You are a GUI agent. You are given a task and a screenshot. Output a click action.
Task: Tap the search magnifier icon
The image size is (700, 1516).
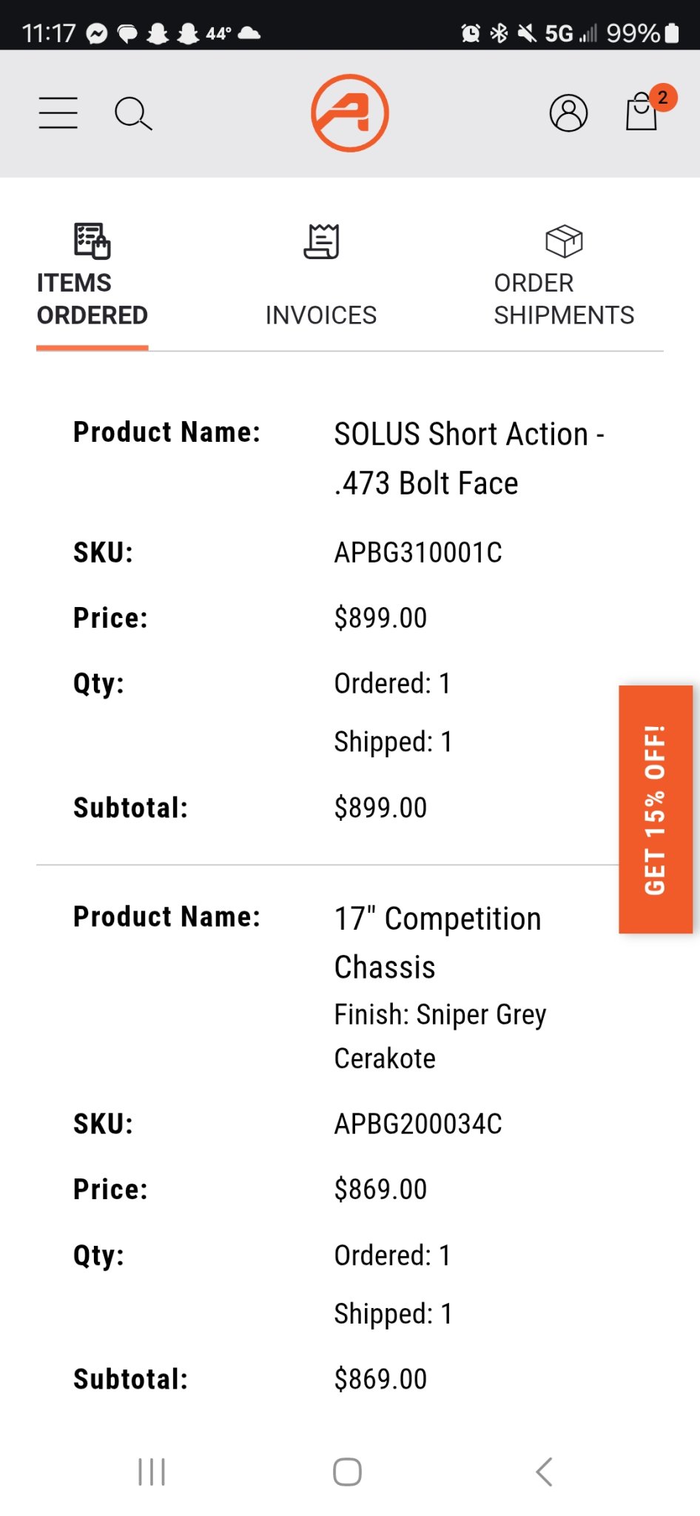(133, 113)
